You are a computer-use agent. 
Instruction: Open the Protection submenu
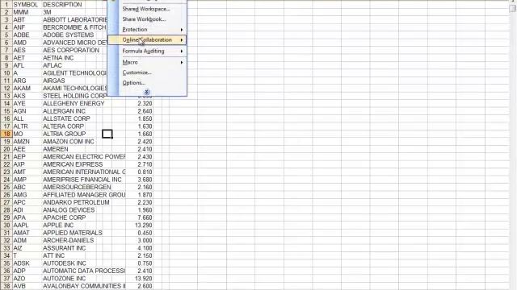147,30
